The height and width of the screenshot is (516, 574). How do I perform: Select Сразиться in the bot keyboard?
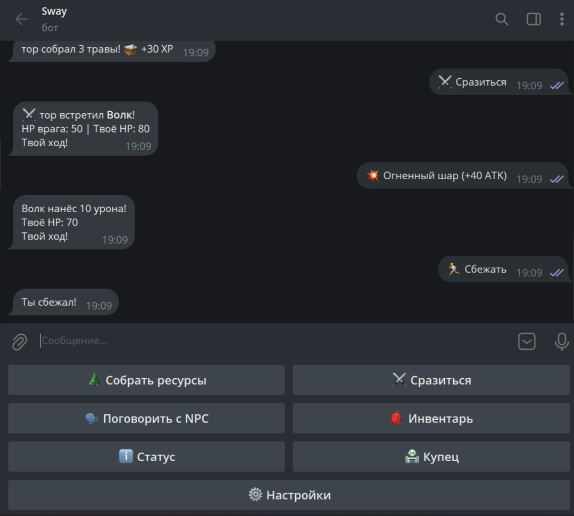(431, 380)
